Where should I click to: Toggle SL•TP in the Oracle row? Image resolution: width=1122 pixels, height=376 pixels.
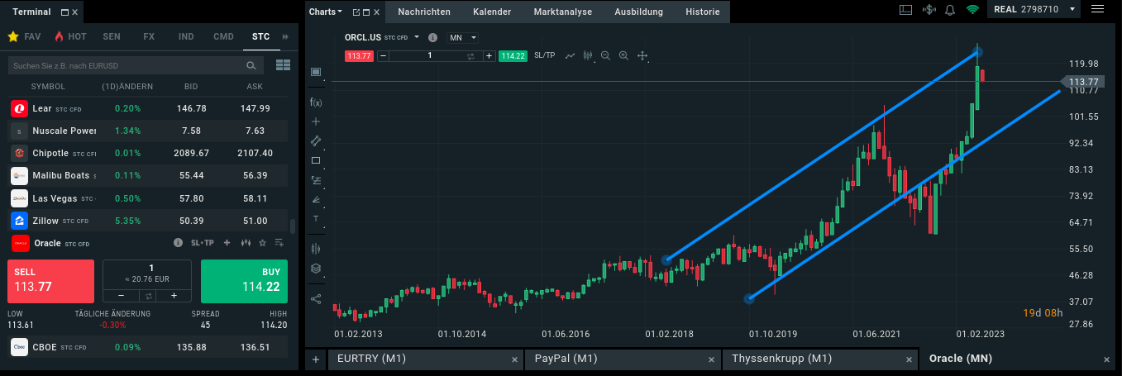202,243
